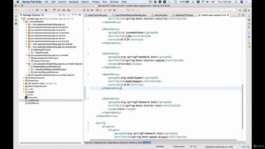The image size is (265, 149).
Task: Fold the jsonwebtoken dependency block
Action: click(88, 29)
